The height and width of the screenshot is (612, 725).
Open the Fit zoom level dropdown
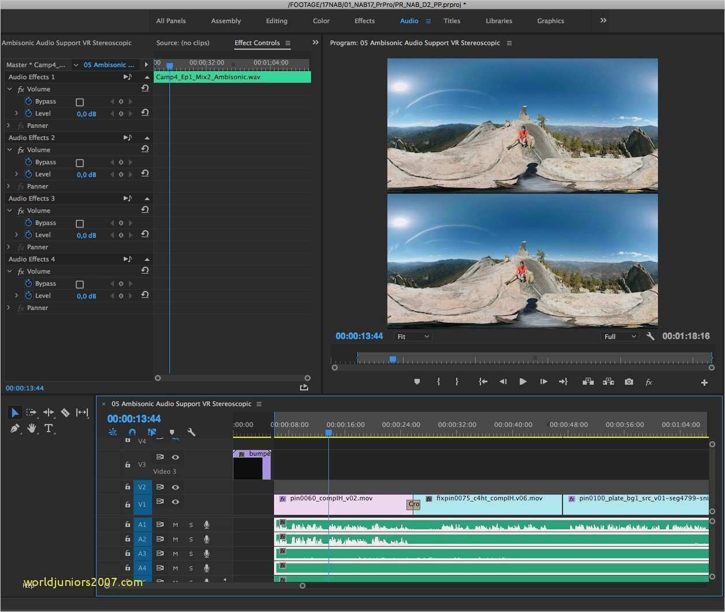(x=413, y=337)
